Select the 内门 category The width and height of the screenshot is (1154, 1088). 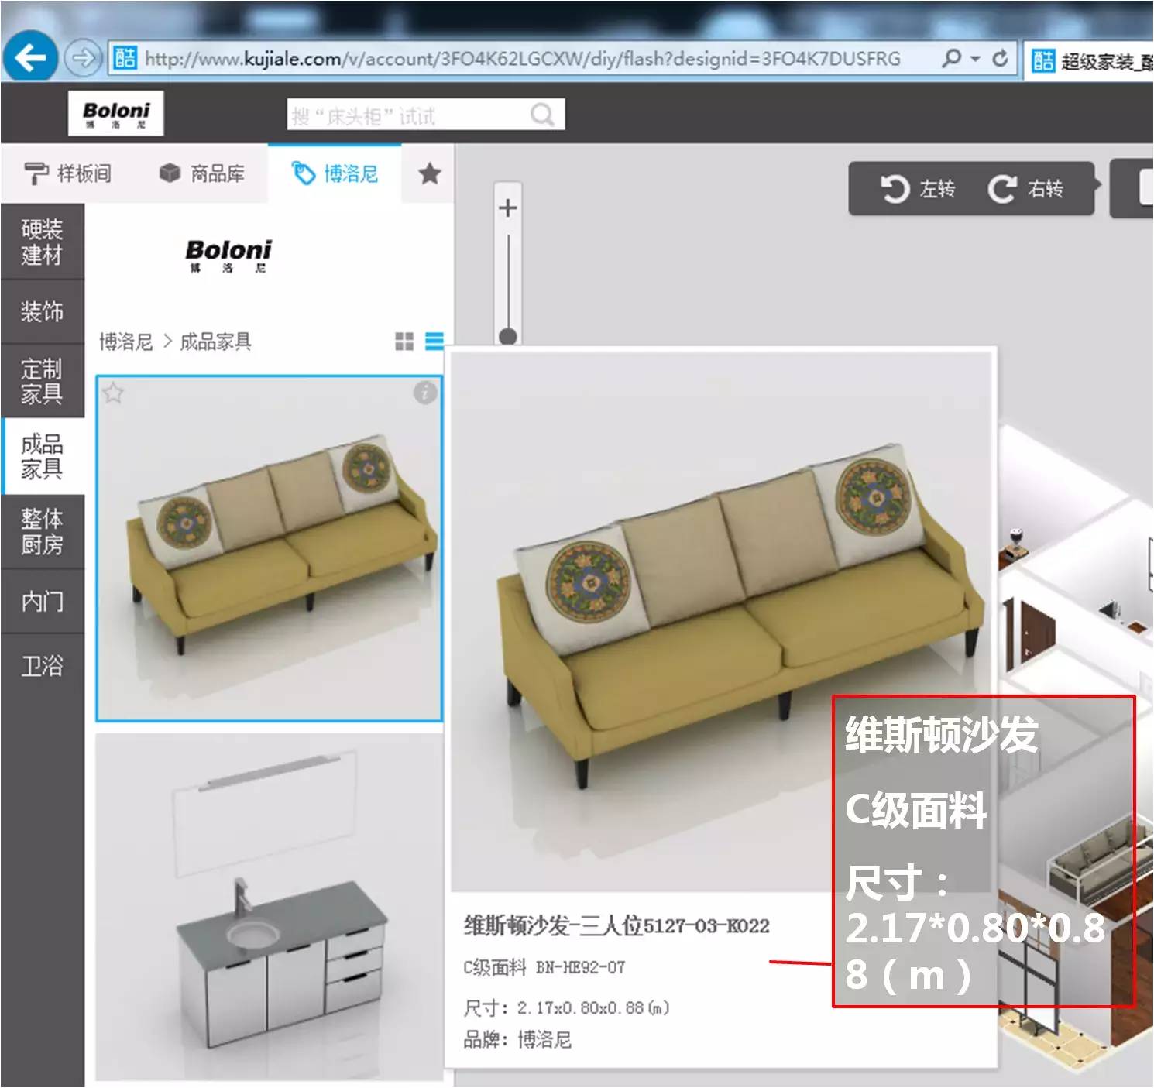click(x=42, y=601)
